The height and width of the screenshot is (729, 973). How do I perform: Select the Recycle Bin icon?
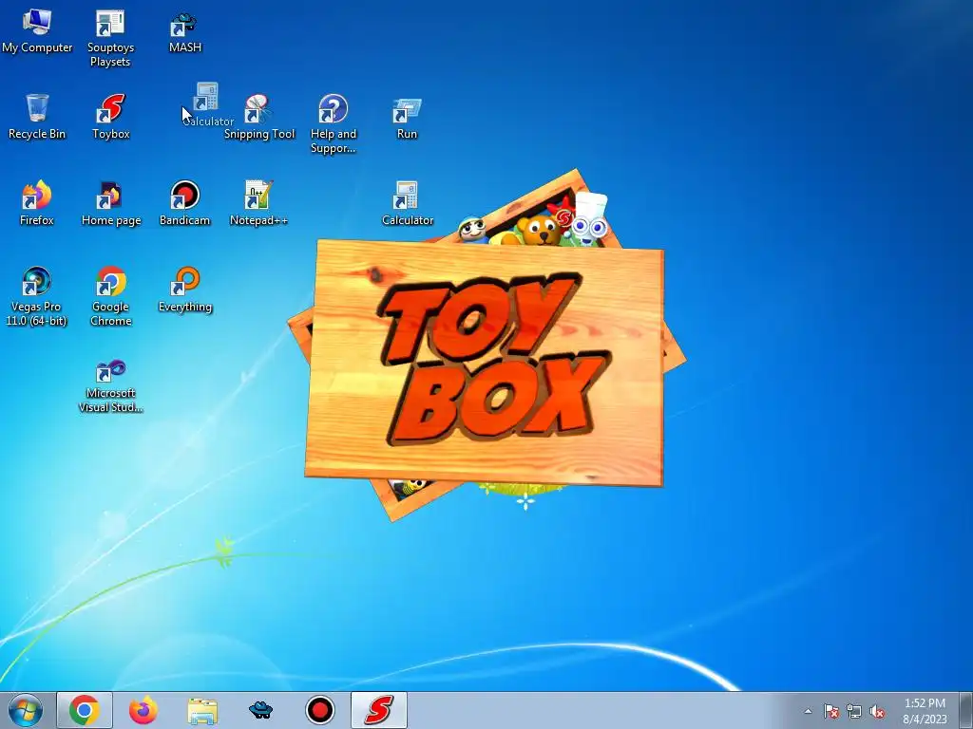pos(37,117)
